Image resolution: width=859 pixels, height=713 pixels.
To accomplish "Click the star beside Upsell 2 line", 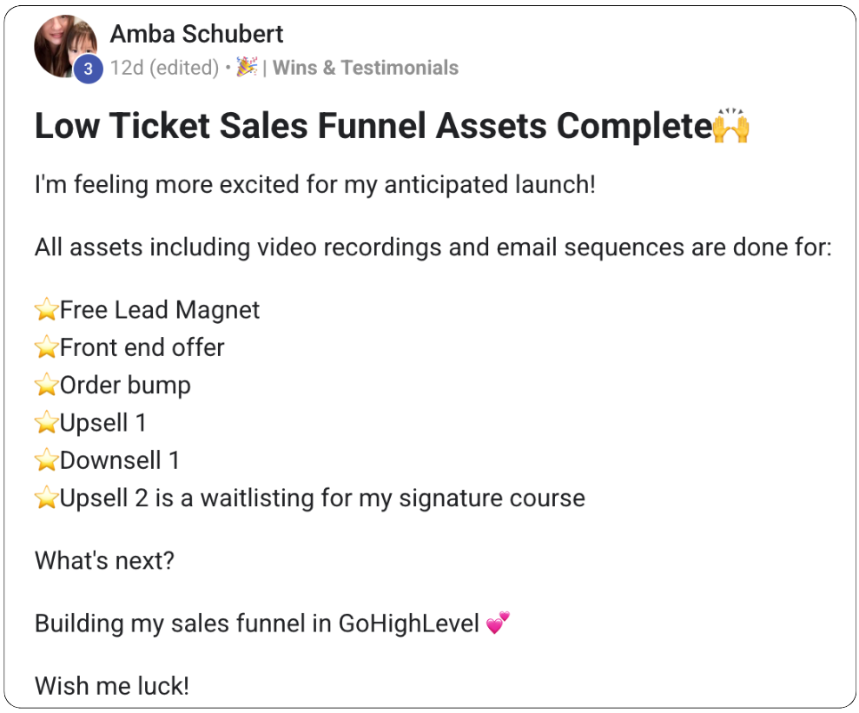I will (46, 498).
